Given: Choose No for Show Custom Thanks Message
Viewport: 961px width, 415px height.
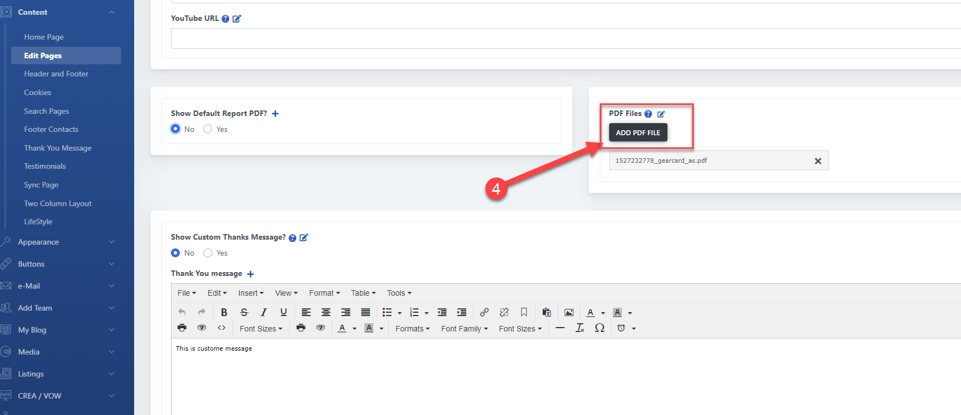Looking at the screenshot, I should (175, 253).
